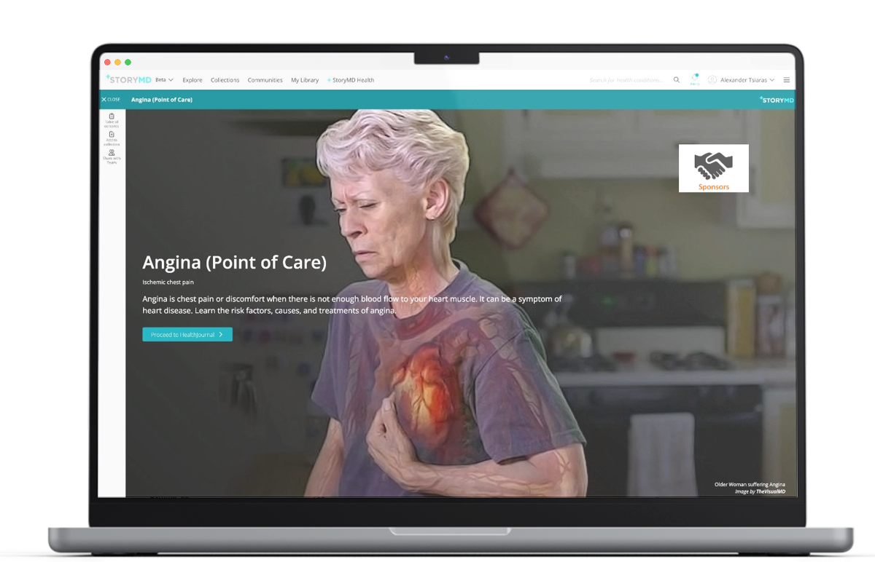Expand the Beta dropdown

[164, 80]
